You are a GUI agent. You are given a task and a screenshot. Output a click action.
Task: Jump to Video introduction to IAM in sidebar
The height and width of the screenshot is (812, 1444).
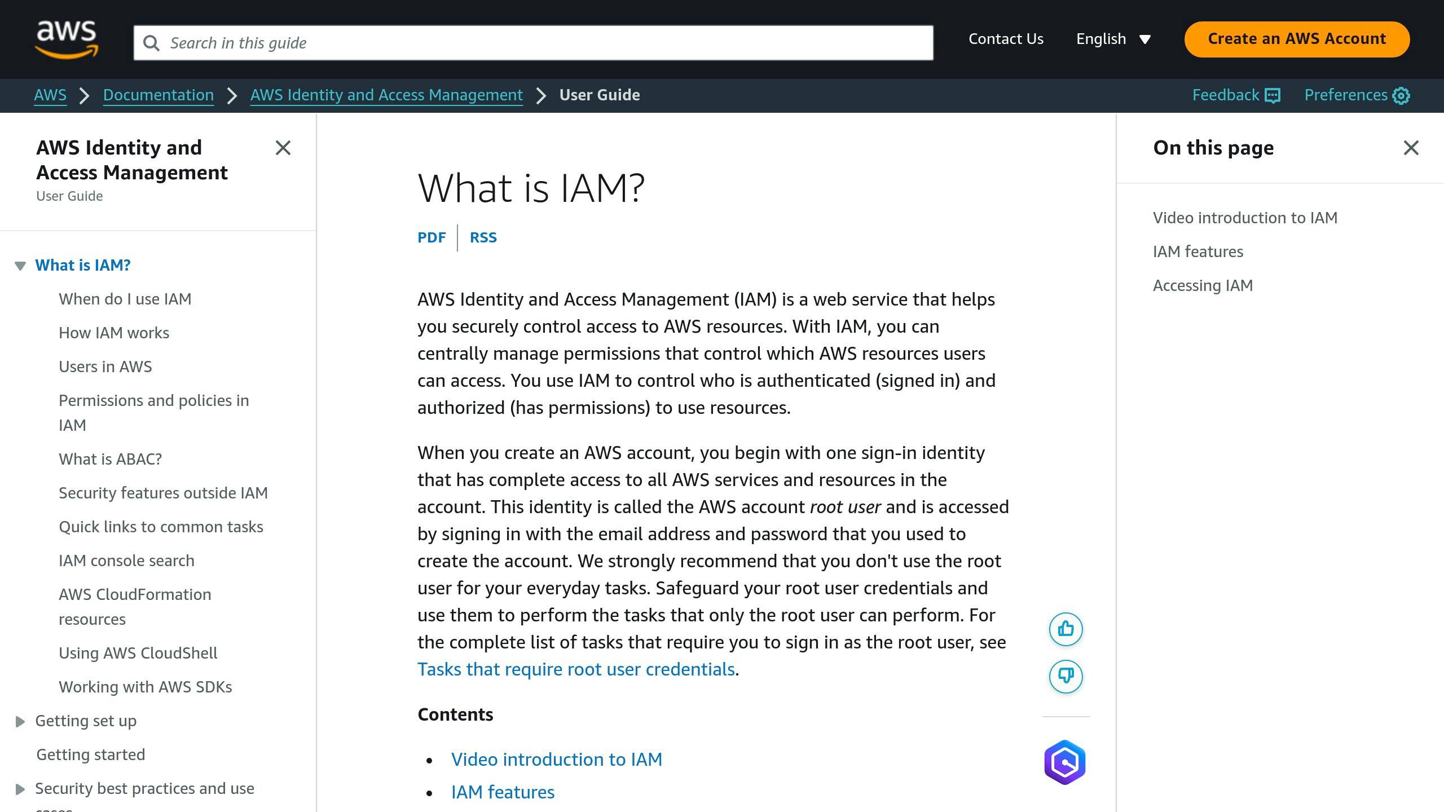[x=1245, y=218]
